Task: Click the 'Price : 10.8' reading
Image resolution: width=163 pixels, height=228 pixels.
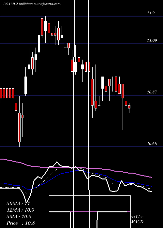Action: click(x=21, y=223)
